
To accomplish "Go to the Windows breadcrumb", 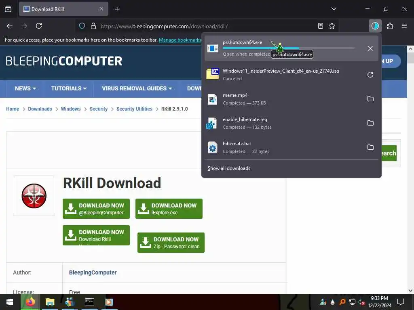I will [x=70, y=109].
